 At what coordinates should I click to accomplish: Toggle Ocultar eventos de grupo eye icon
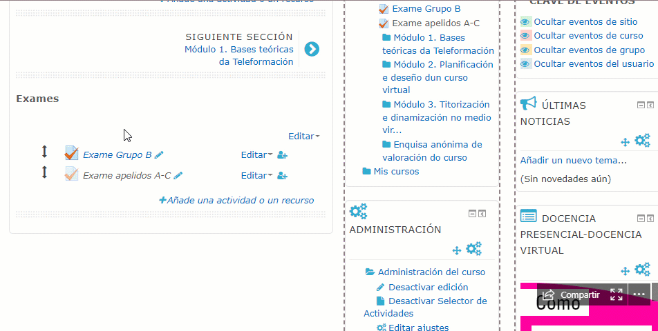pyautogui.click(x=525, y=50)
